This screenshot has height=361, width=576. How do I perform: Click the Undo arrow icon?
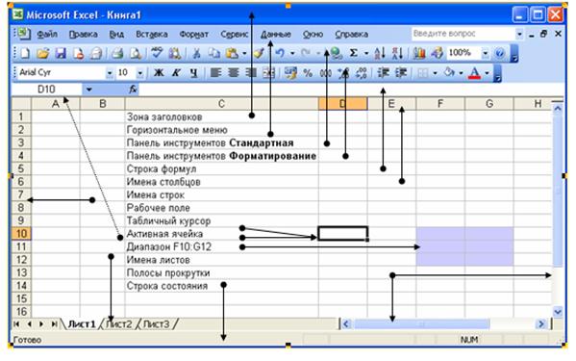(x=280, y=54)
